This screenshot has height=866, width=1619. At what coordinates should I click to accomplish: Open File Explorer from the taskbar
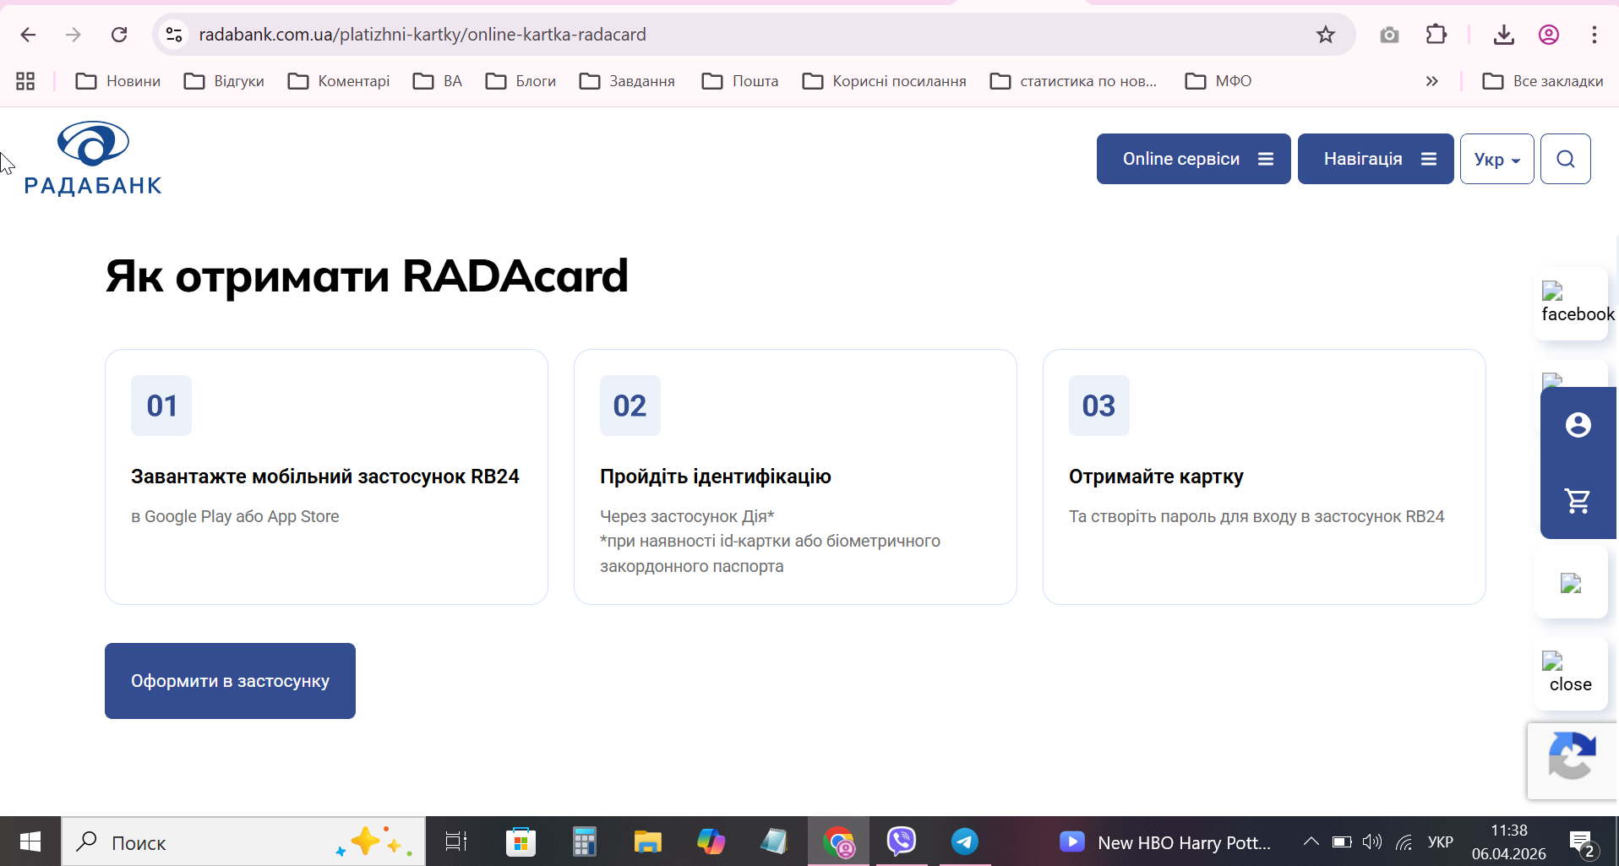pos(647,841)
